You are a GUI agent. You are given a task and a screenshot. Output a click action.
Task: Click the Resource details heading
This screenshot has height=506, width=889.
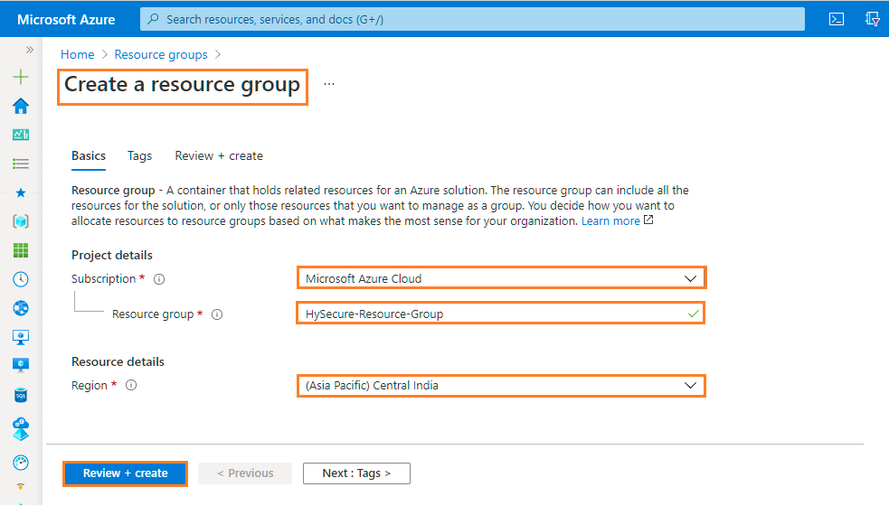[118, 361]
